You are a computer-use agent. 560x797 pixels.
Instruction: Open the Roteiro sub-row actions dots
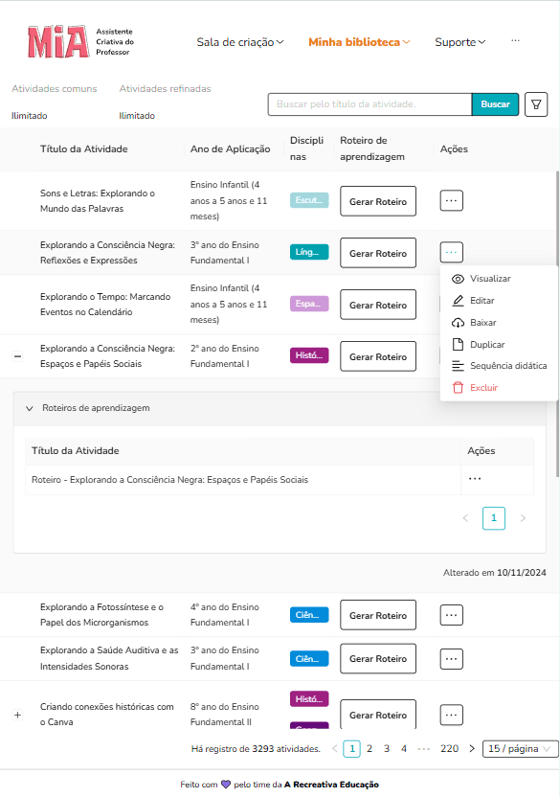(475, 479)
